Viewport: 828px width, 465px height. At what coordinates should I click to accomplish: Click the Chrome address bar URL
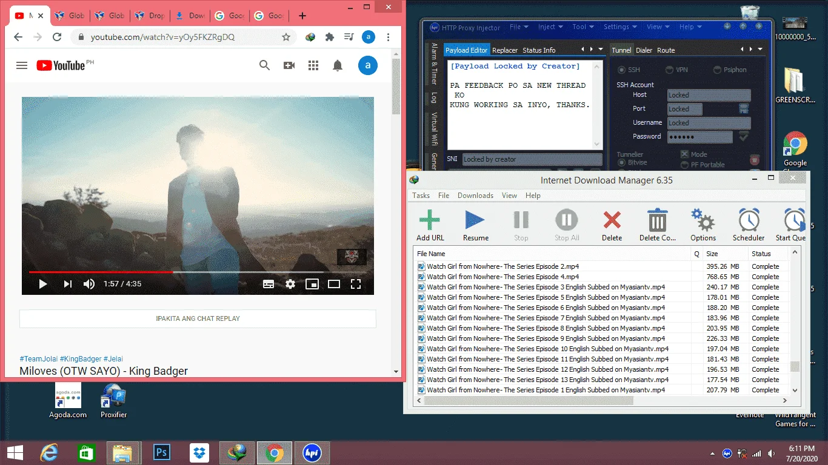[x=162, y=37]
